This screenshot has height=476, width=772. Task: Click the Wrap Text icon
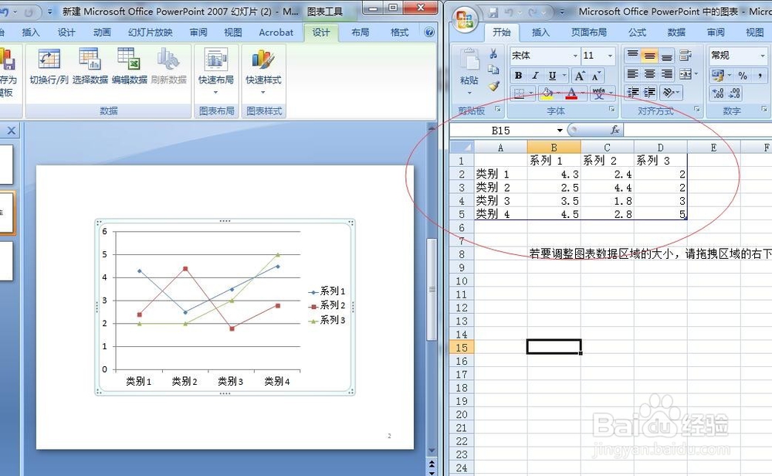coord(686,55)
